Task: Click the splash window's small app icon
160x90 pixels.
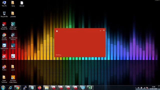Action: [x=57, y=31]
